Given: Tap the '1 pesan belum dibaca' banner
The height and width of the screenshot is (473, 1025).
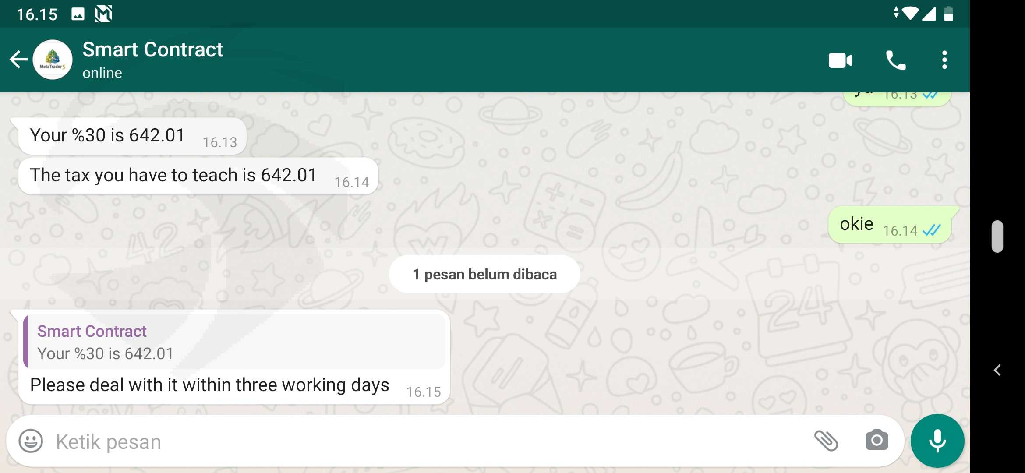Looking at the screenshot, I should [x=484, y=274].
